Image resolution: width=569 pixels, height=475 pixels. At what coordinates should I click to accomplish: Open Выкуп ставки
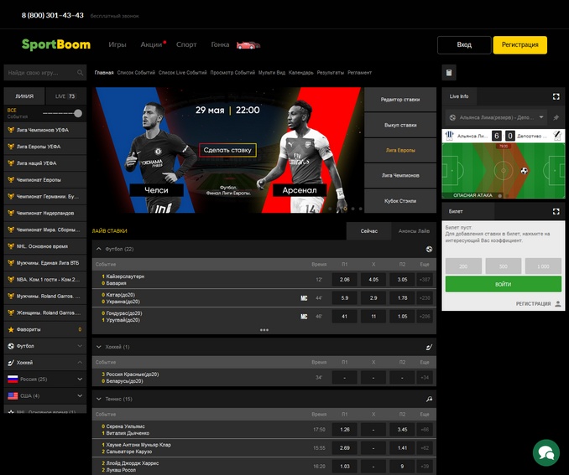coord(400,125)
